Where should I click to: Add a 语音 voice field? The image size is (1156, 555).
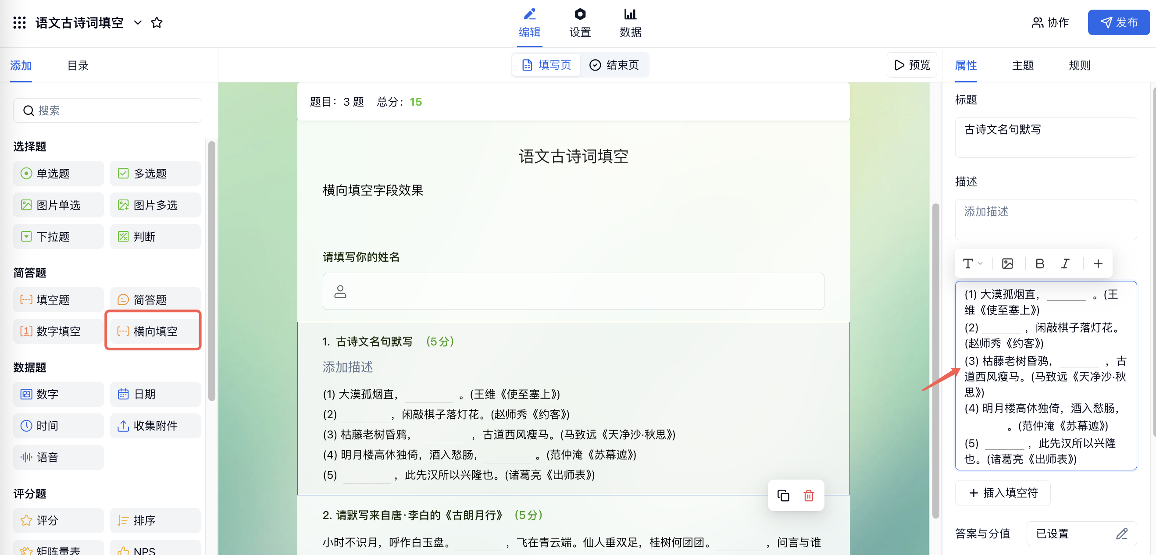click(58, 457)
